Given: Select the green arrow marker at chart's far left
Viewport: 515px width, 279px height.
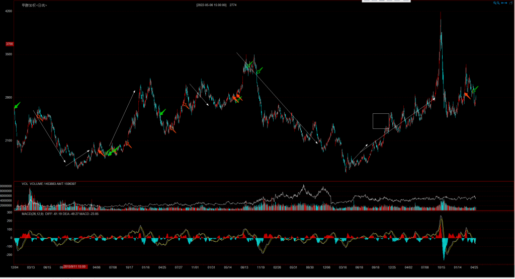Looking at the screenshot, I should [17, 105].
